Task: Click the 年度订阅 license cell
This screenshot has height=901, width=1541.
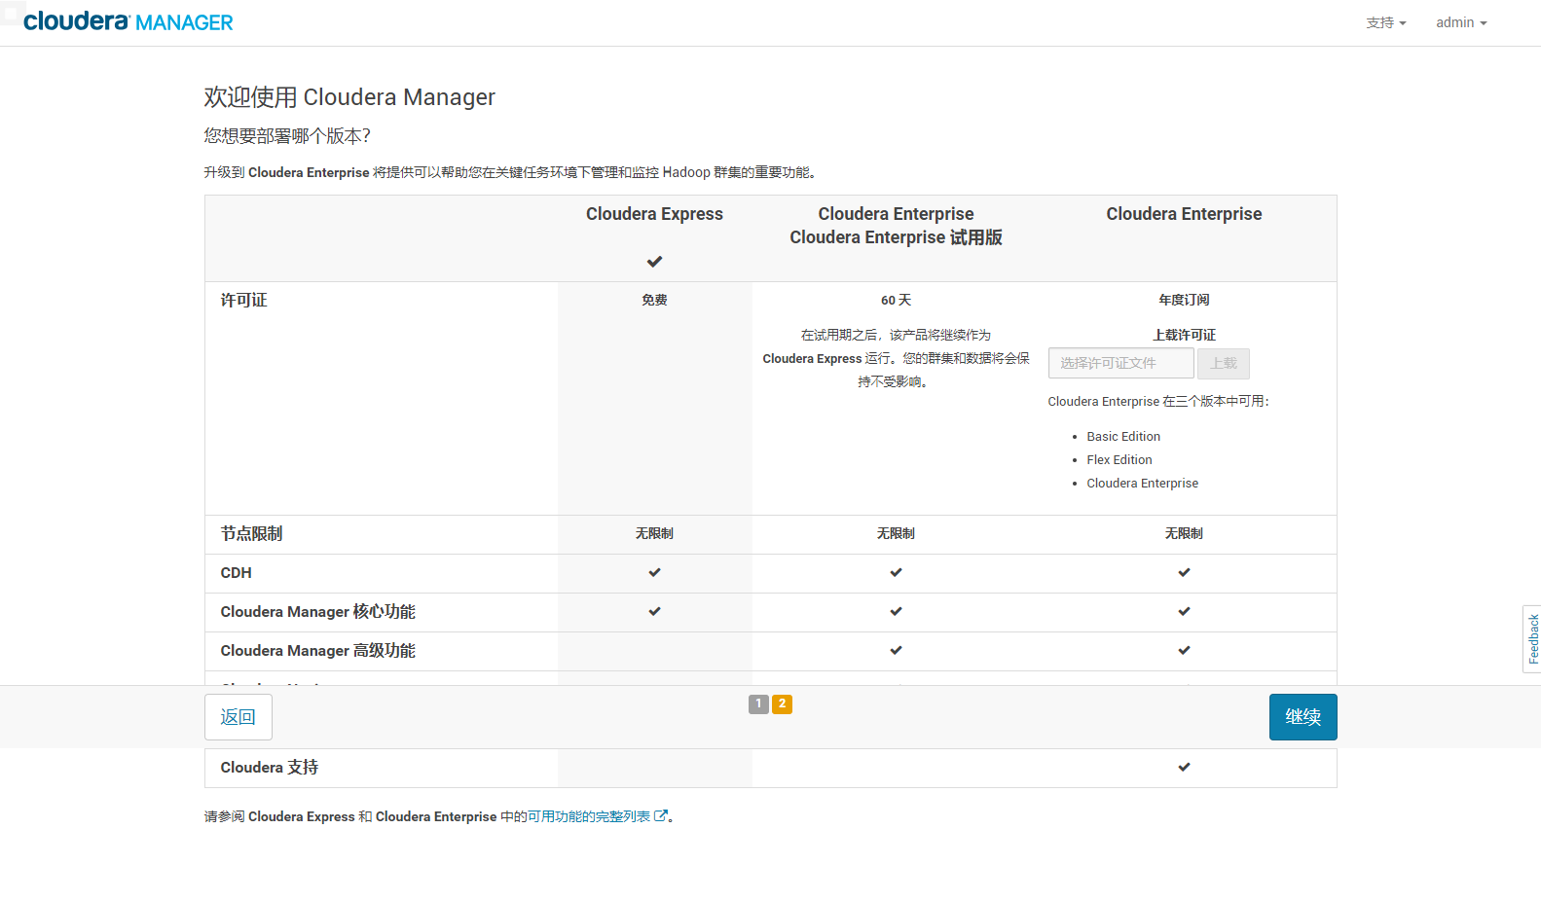Action: pos(1184,300)
